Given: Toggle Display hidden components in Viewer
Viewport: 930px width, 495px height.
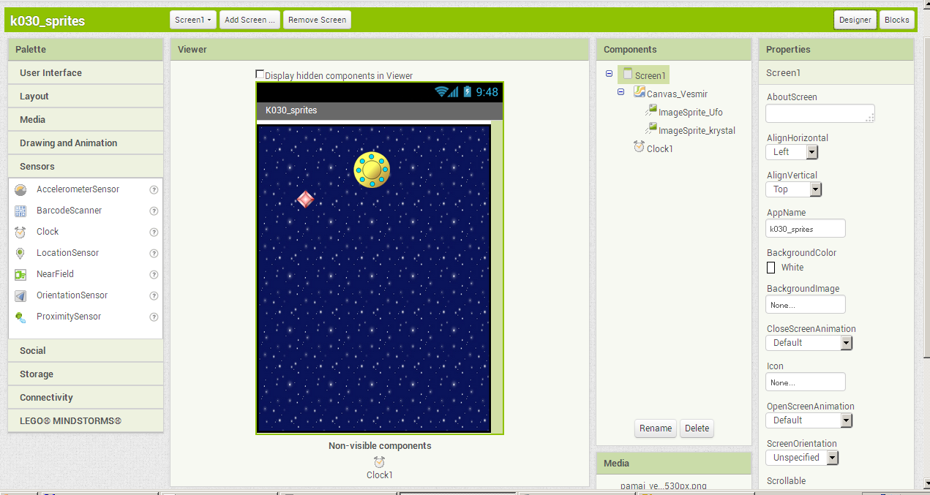Looking at the screenshot, I should coord(260,75).
